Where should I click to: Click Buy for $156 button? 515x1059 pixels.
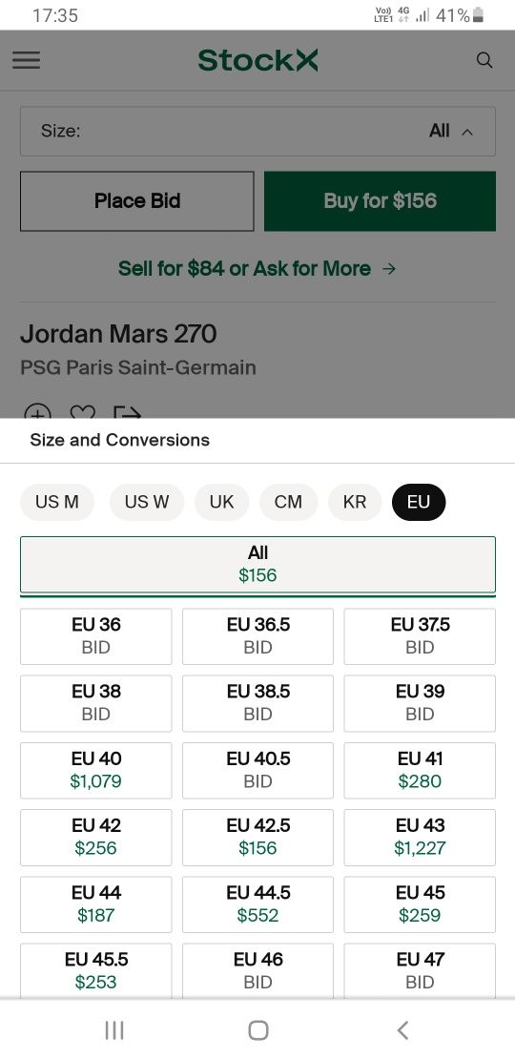(380, 201)
